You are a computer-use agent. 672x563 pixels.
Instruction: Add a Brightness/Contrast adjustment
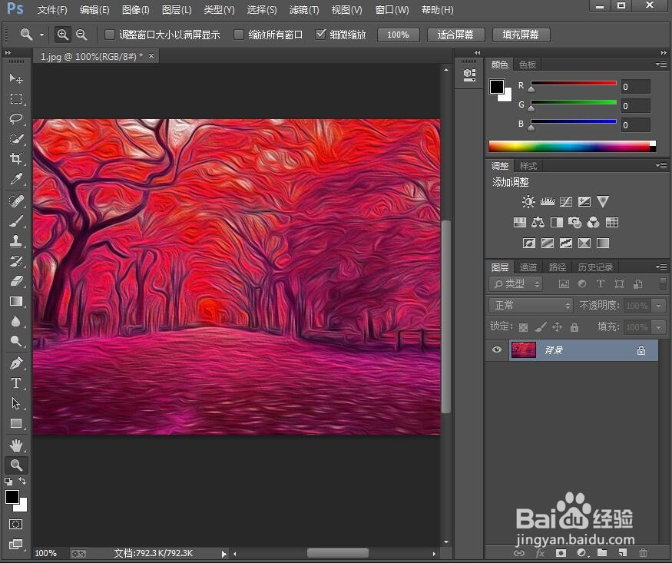click(528, 201)
